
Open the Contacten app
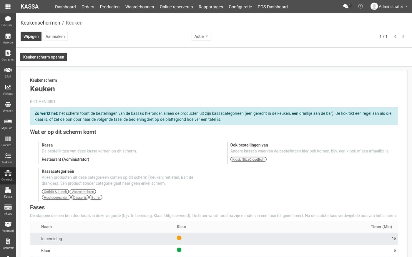[8, 55]
